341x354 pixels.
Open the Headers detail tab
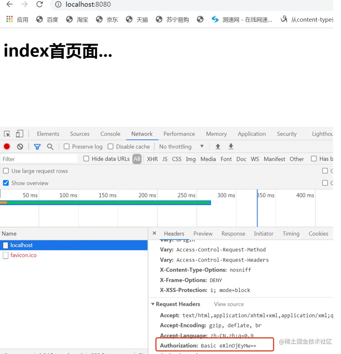pos(174,234)
